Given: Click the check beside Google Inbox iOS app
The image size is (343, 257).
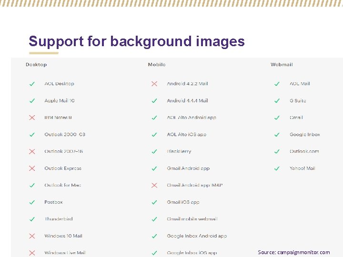Looking at the screenshot, I should 154,253.
